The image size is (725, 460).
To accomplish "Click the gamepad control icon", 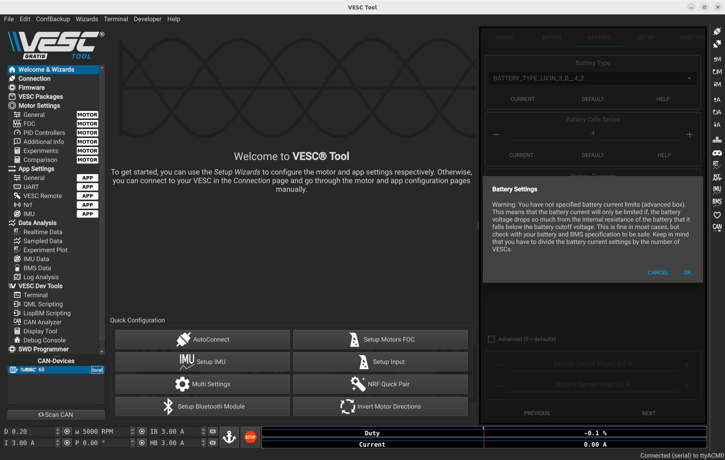I will pyautogui.click(x=717, y=153).
